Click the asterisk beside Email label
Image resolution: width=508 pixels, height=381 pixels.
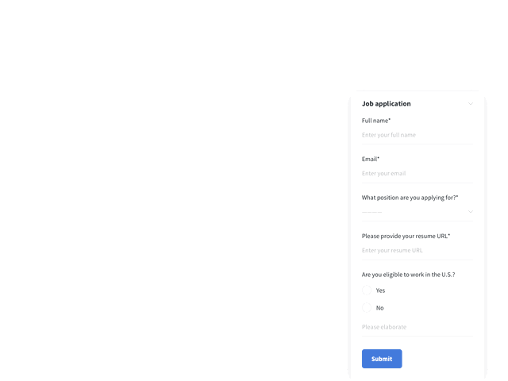(378, 158)
